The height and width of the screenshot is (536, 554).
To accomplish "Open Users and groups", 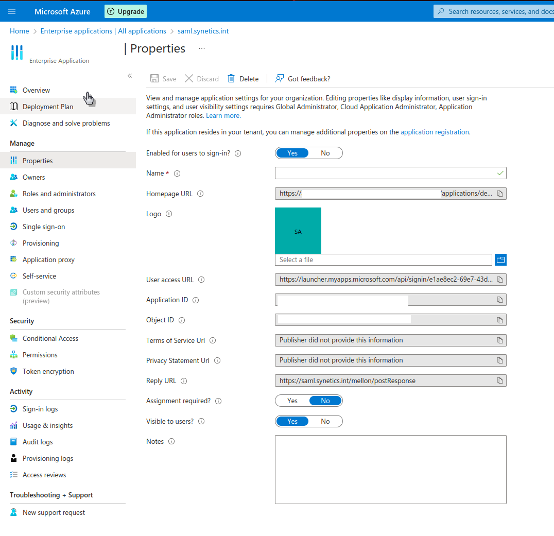I will [68, 210].
